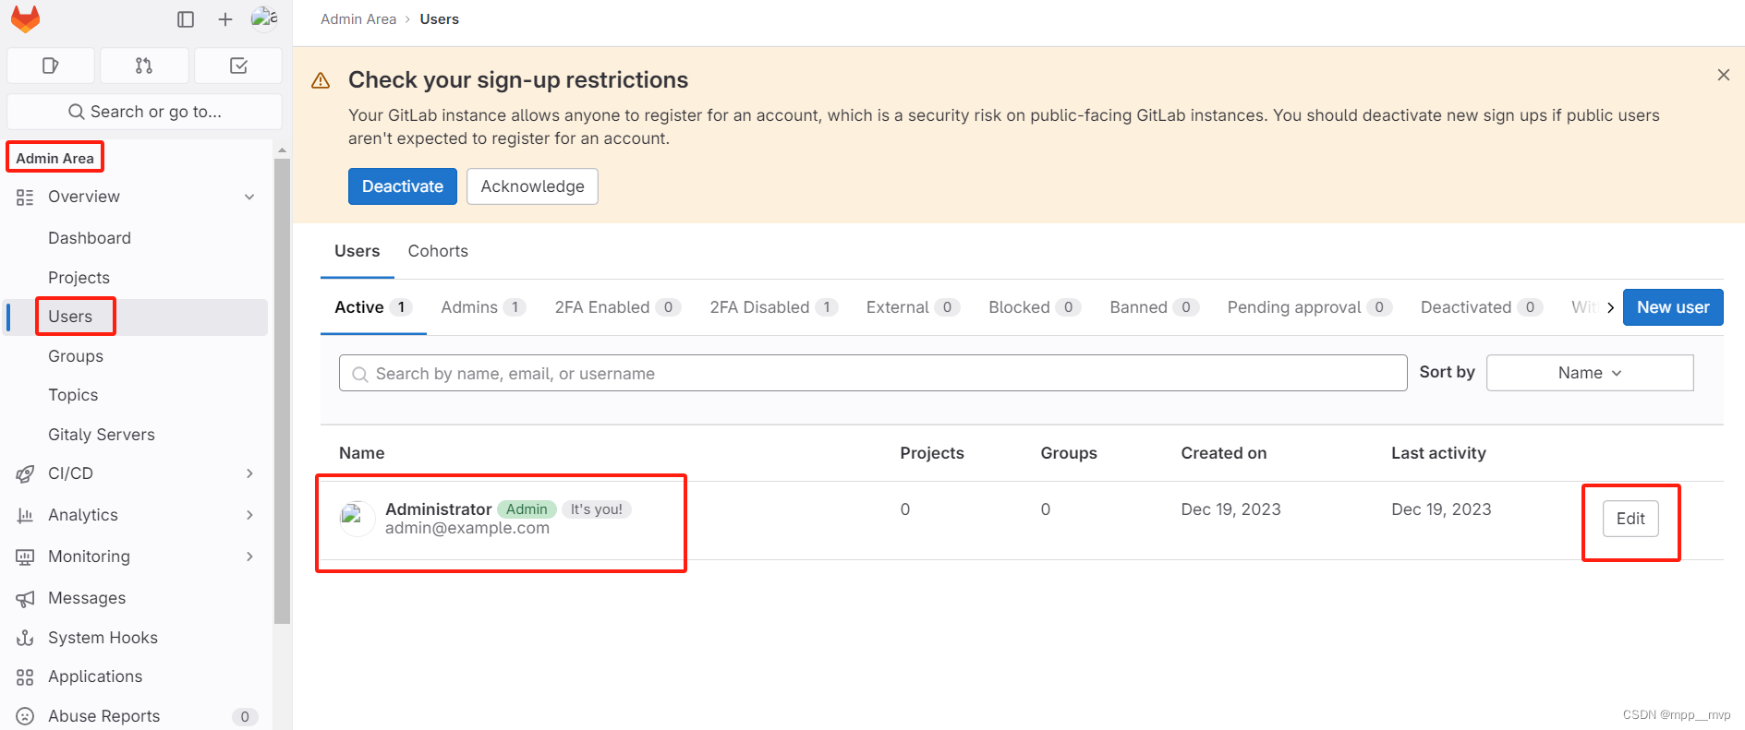1745x730 pixels.
Task: Open the GitLab logo home link
Action: click(26, 18)
